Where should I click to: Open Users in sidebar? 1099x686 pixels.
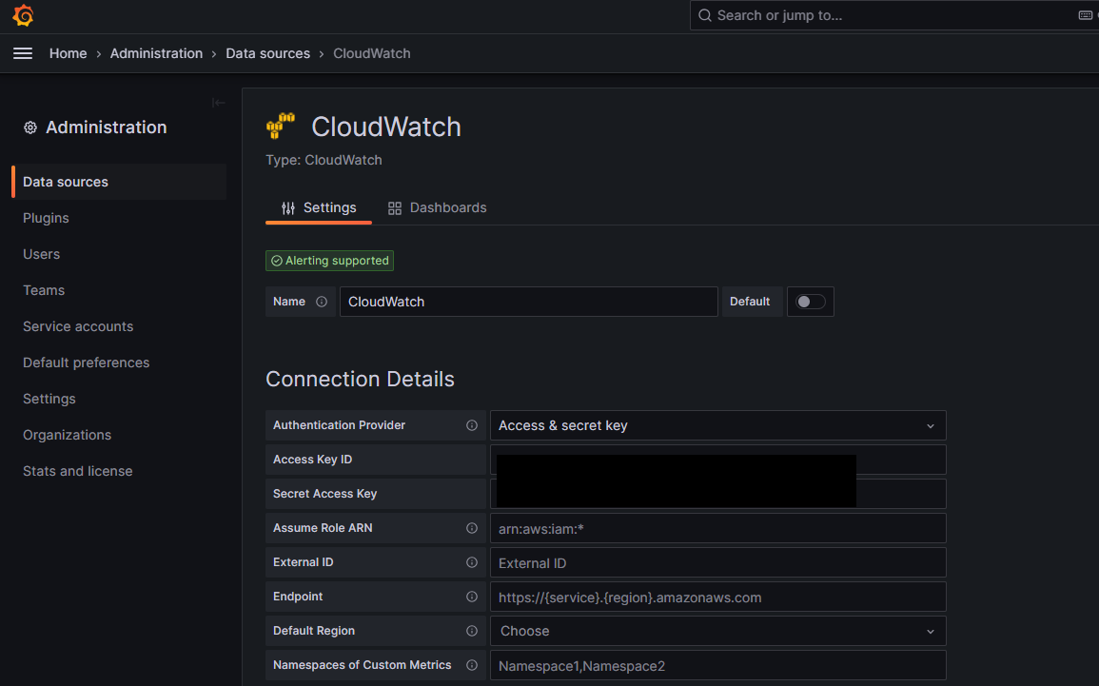(x=41, y=254)
